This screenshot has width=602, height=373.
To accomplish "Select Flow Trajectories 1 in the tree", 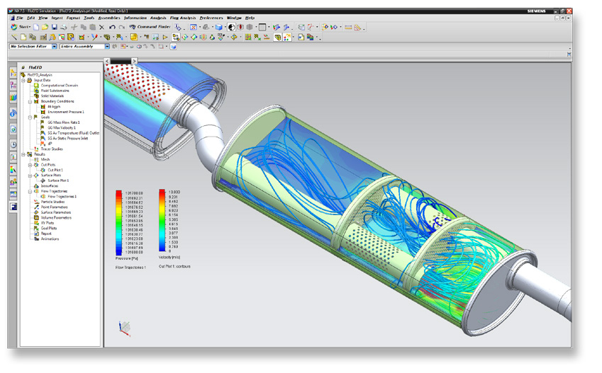I will tap(62, 196).
